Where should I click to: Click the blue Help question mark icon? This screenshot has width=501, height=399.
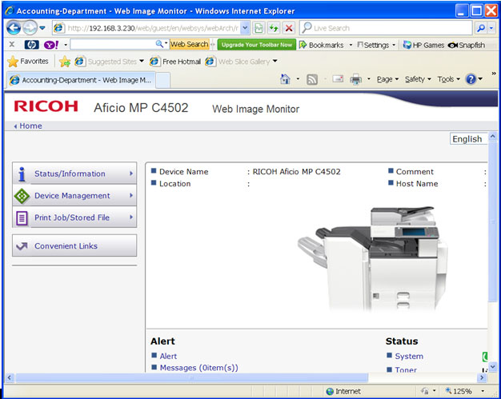(x=471, y=79)
